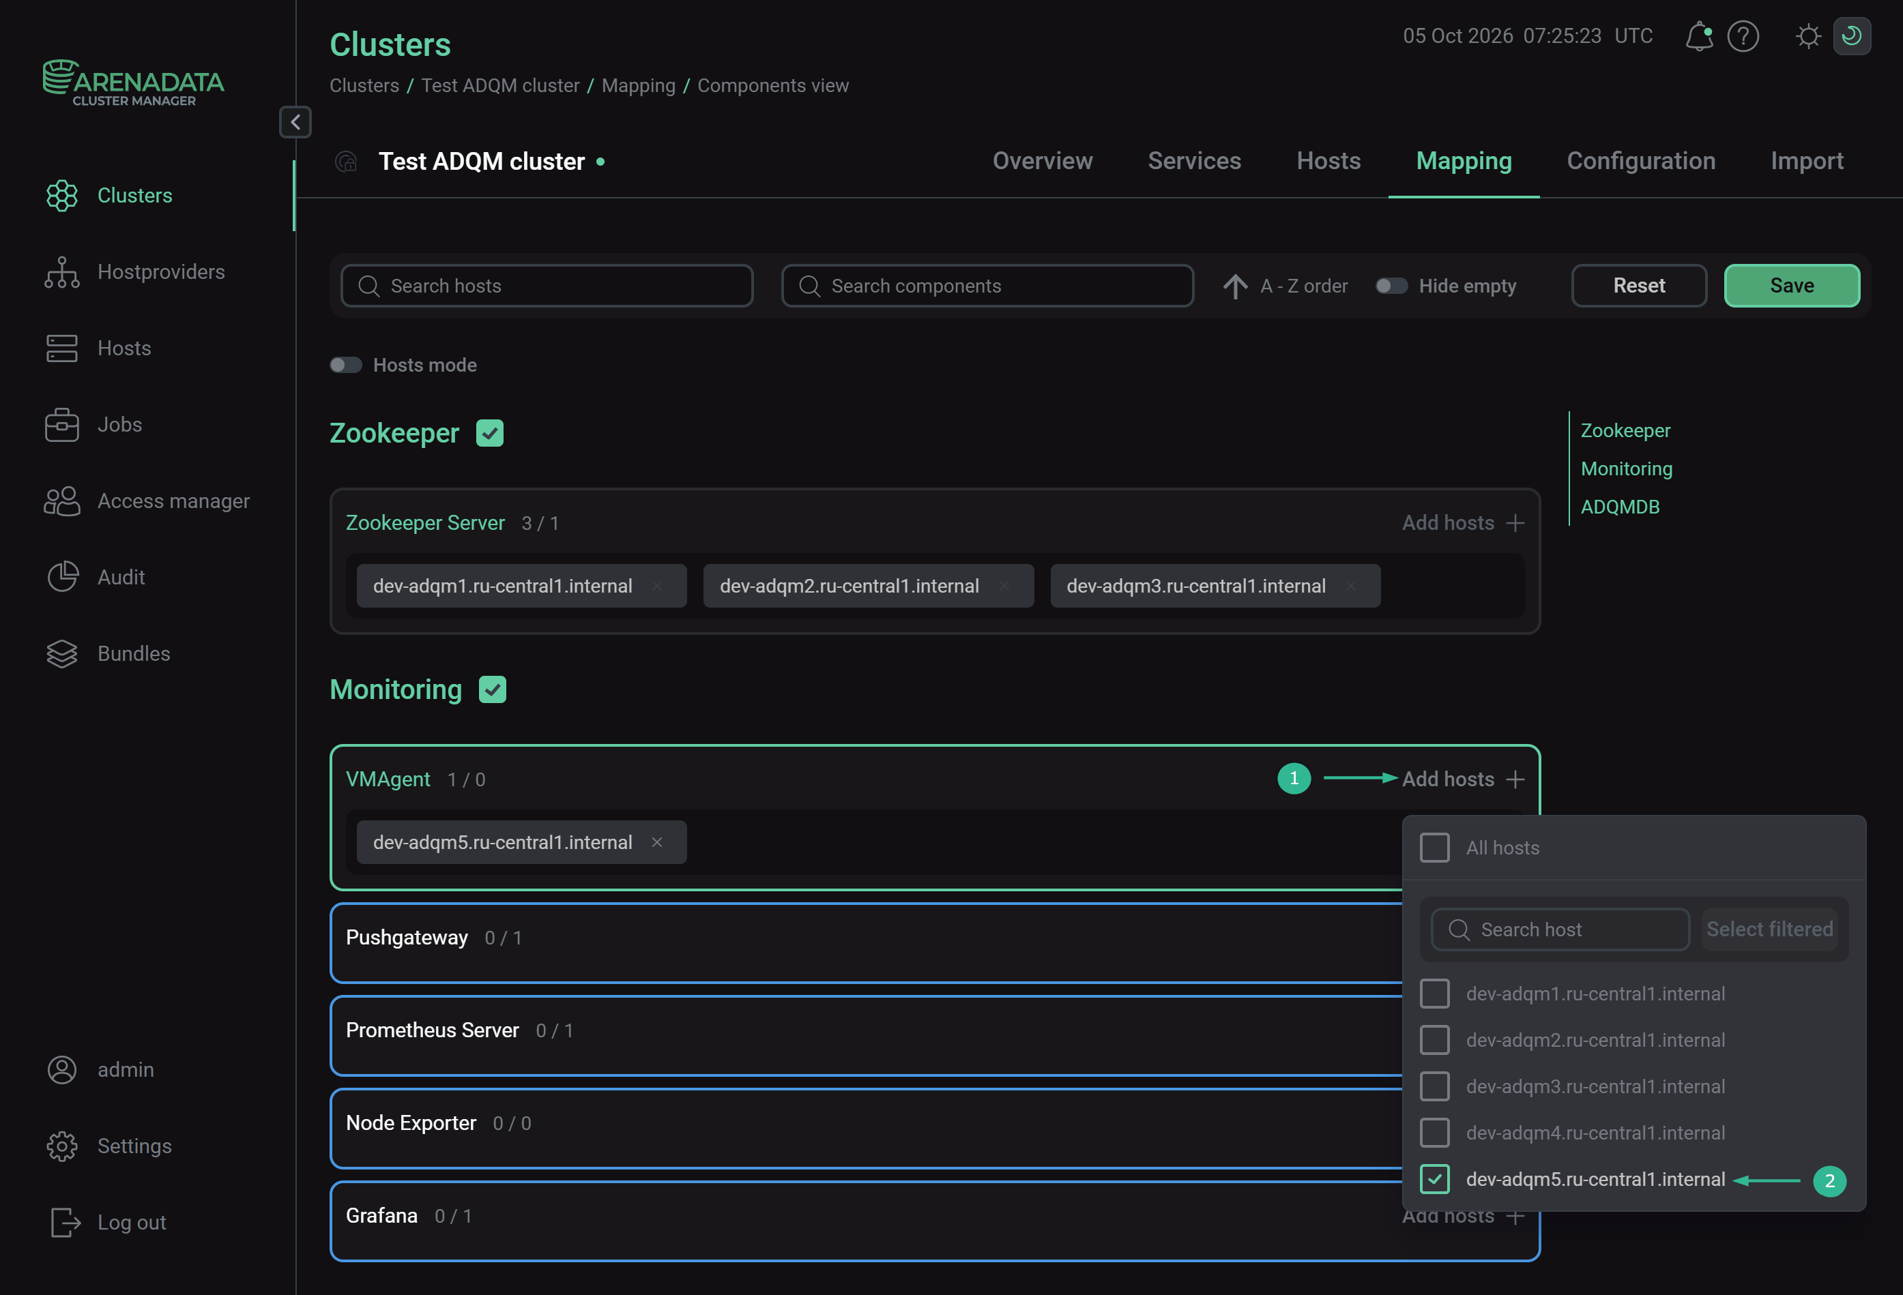
Task: Check dev-adqm2.ru-central1.internal in host list
Action: (1435, 1041)
